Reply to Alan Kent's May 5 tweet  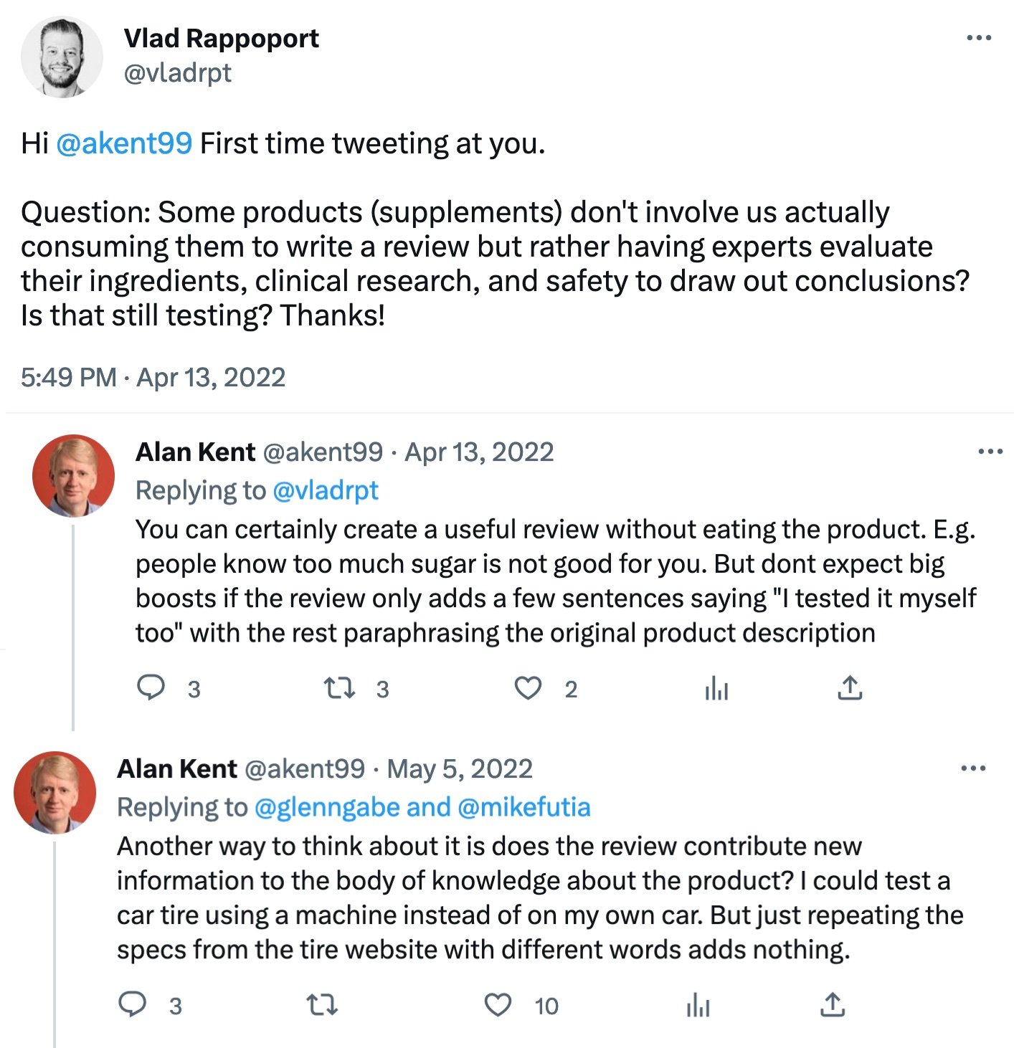point(133,1005)
